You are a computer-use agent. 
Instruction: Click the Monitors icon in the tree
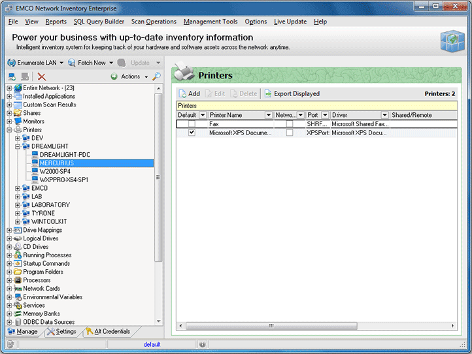(18, 121)
